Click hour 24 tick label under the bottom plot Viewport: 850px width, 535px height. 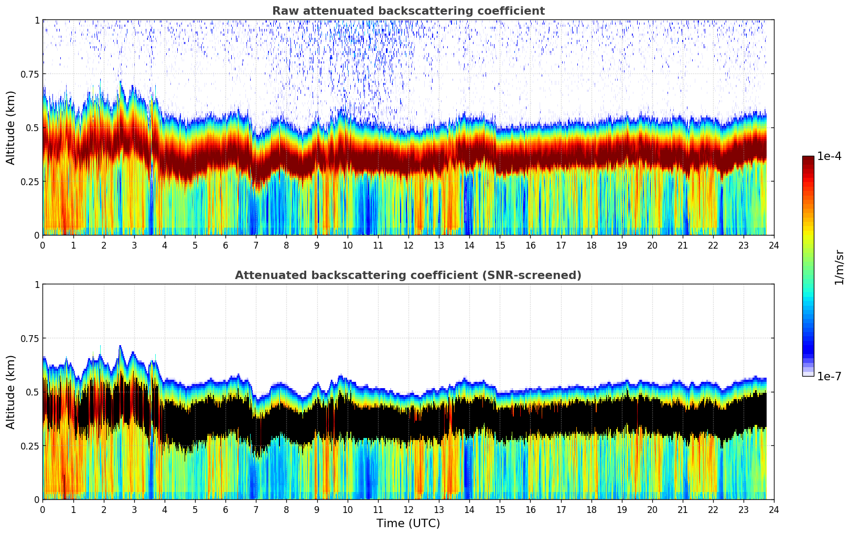773,510
